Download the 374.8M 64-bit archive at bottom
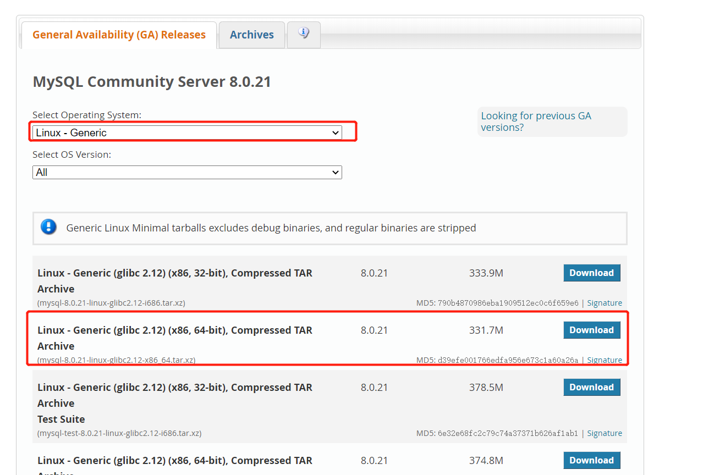 point(591,460)
